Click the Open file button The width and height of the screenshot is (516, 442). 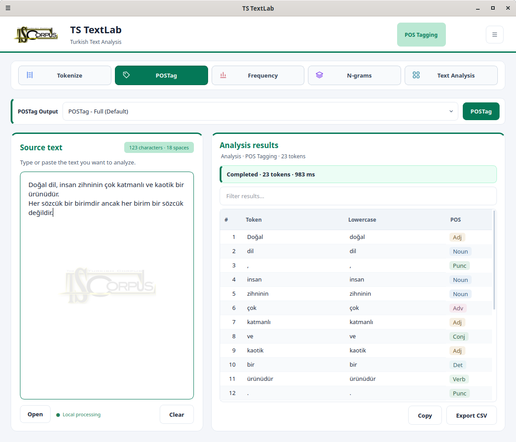tap(35, 415)
